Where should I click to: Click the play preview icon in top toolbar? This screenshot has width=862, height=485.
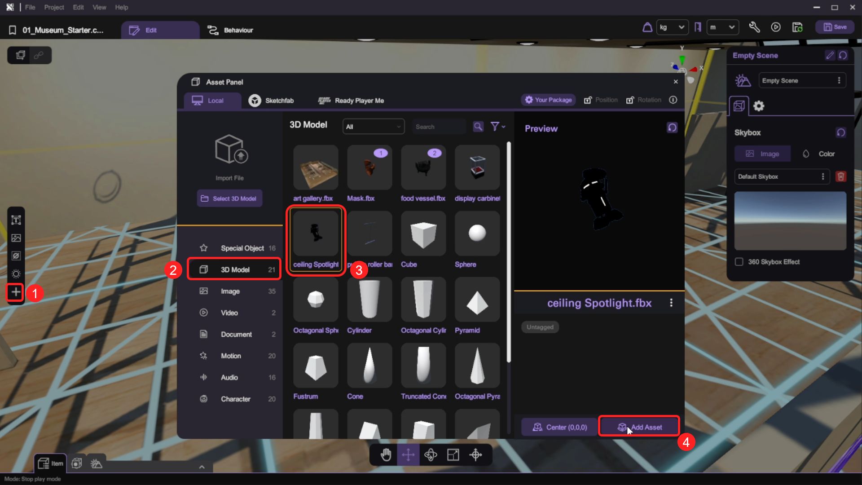(x=775, y=27)
